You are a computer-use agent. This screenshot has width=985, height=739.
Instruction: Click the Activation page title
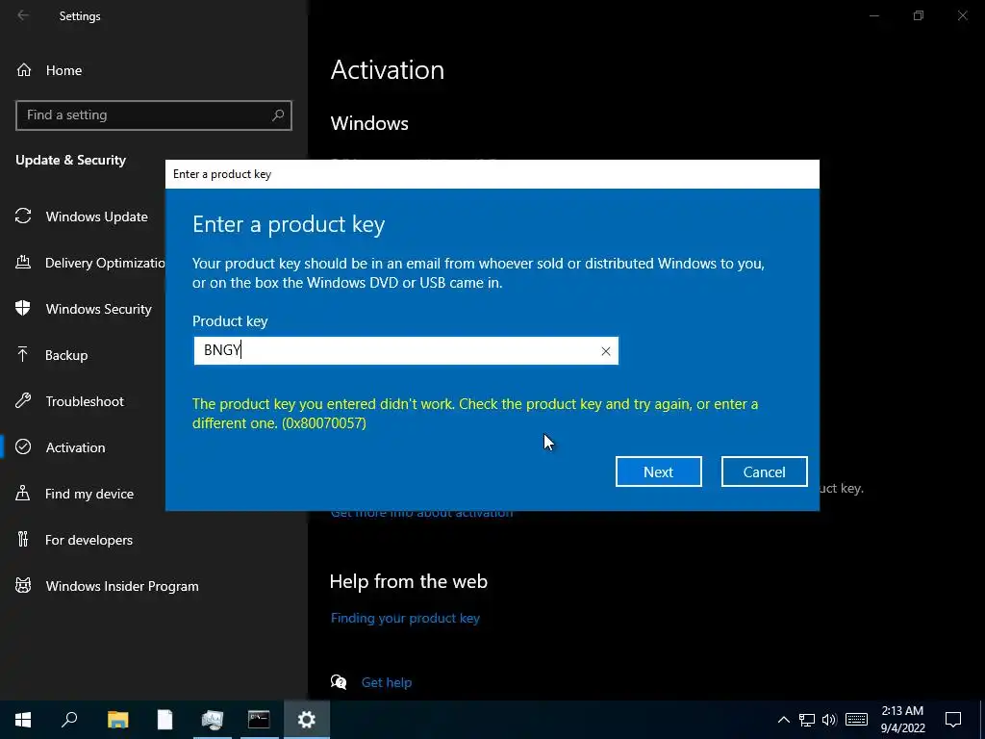tap(388, 69)
